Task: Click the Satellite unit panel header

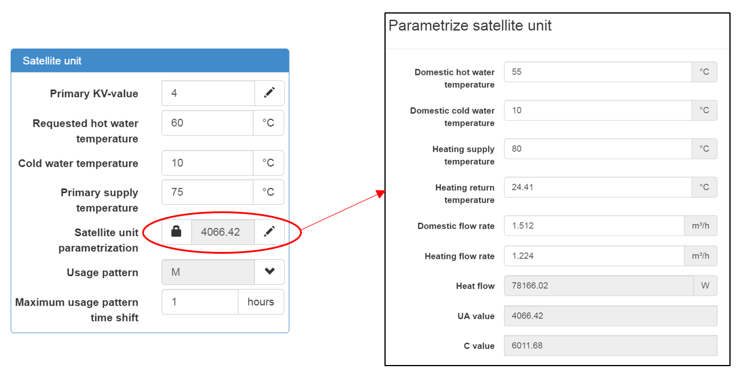Action: (x=150, y=61)
